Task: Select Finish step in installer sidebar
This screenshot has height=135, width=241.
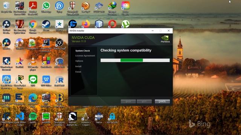Action: pyautogui.click(x=78, y=72)
